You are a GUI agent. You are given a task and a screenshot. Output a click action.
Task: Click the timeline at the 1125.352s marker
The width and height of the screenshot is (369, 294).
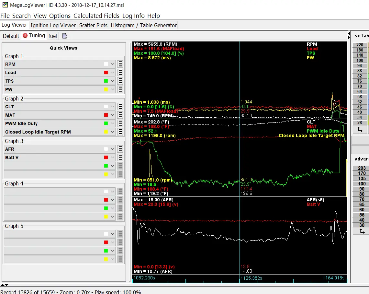tap(251, 278)
